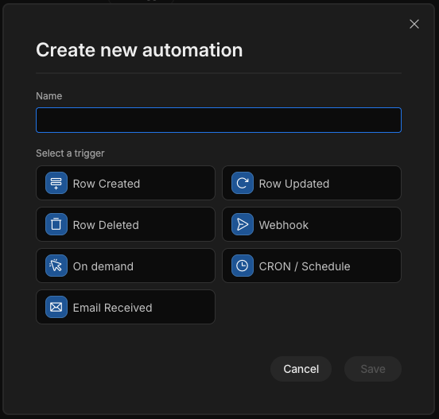The height and width of the screenshot is (419, 439).
Task: Click the Email Received envelope icon
Action: 56,307
